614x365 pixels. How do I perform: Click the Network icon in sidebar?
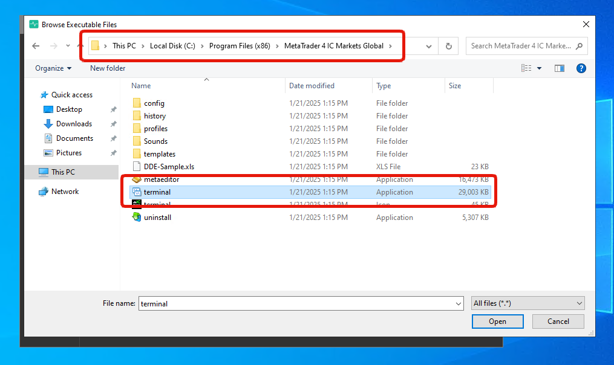[43, 192]
